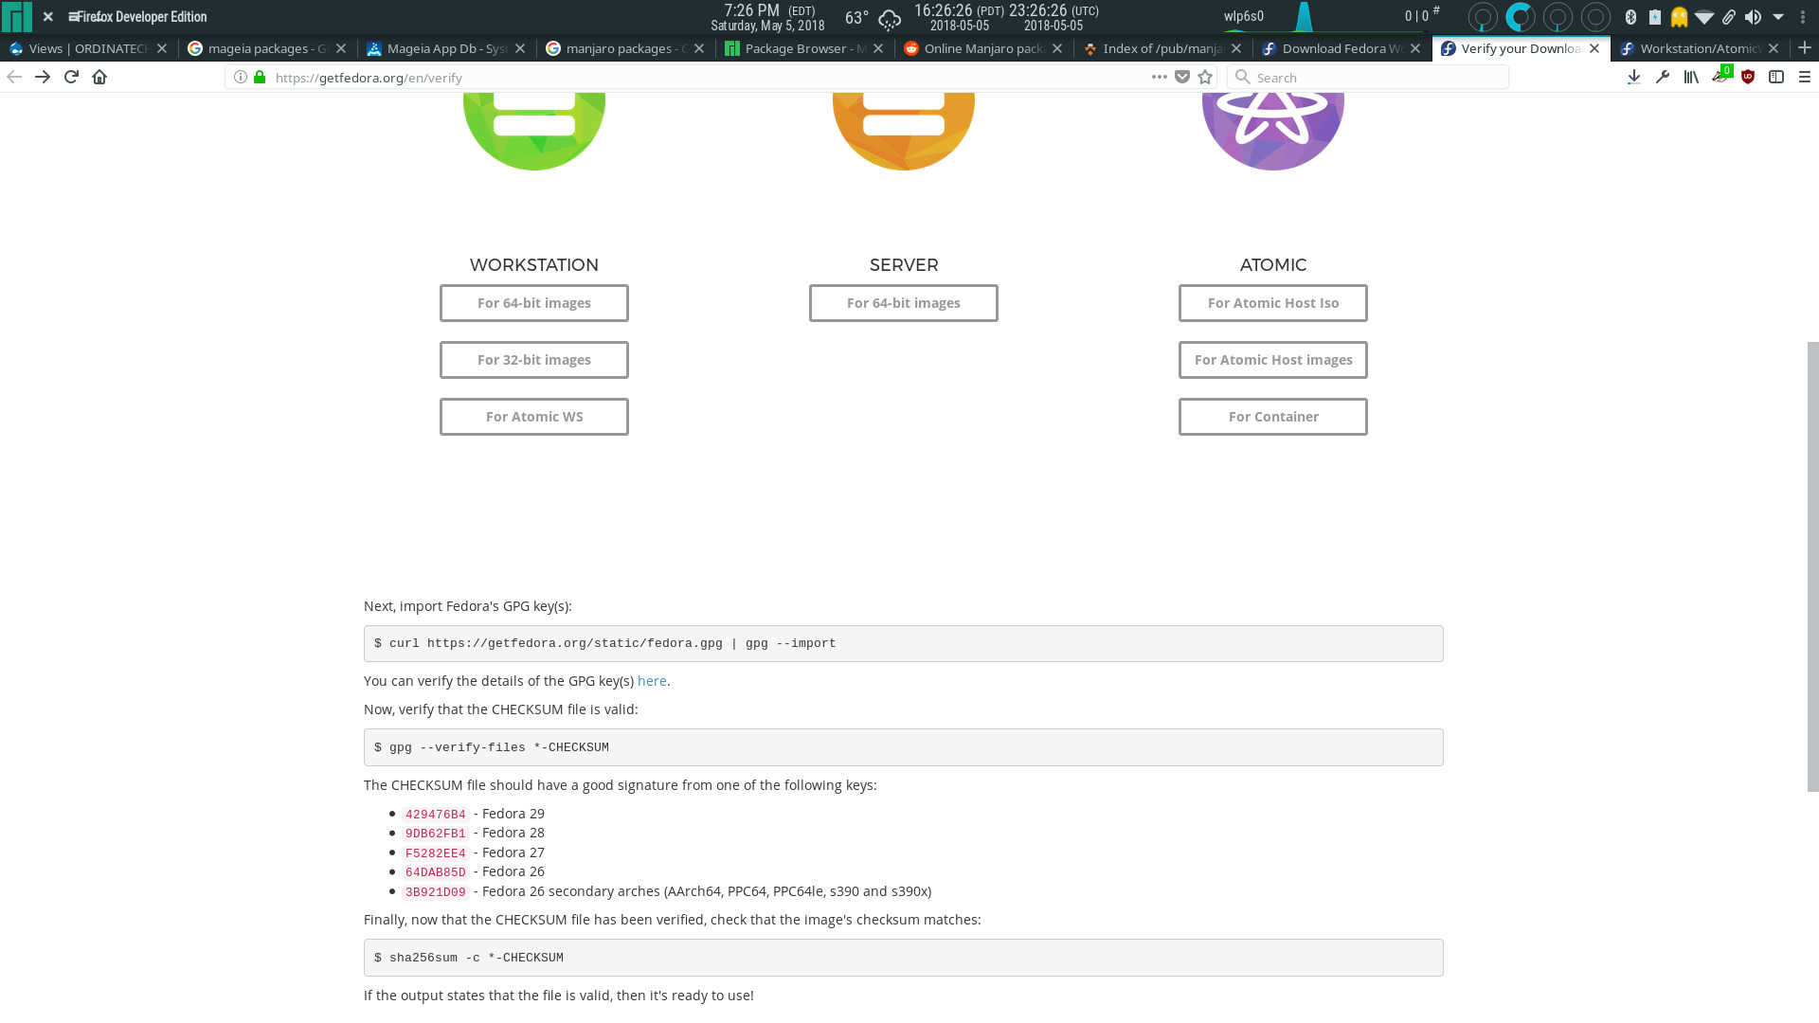Click the For Atomic WS button
The height and width of the screenshot is (1023, 1819).
[x=534, y=417]
